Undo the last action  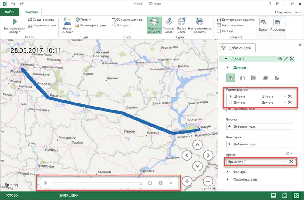pos(13,4)
